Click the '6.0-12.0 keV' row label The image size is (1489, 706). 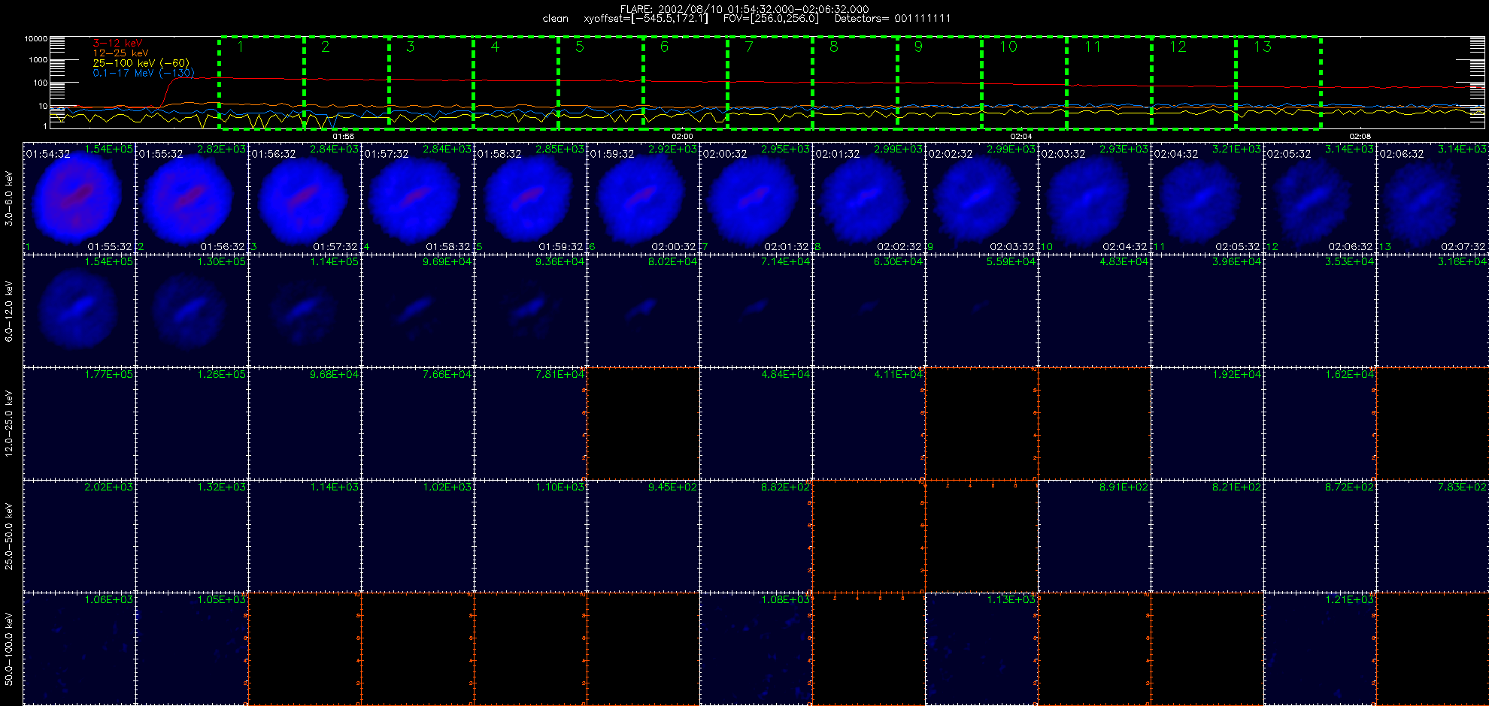(9, 311)
